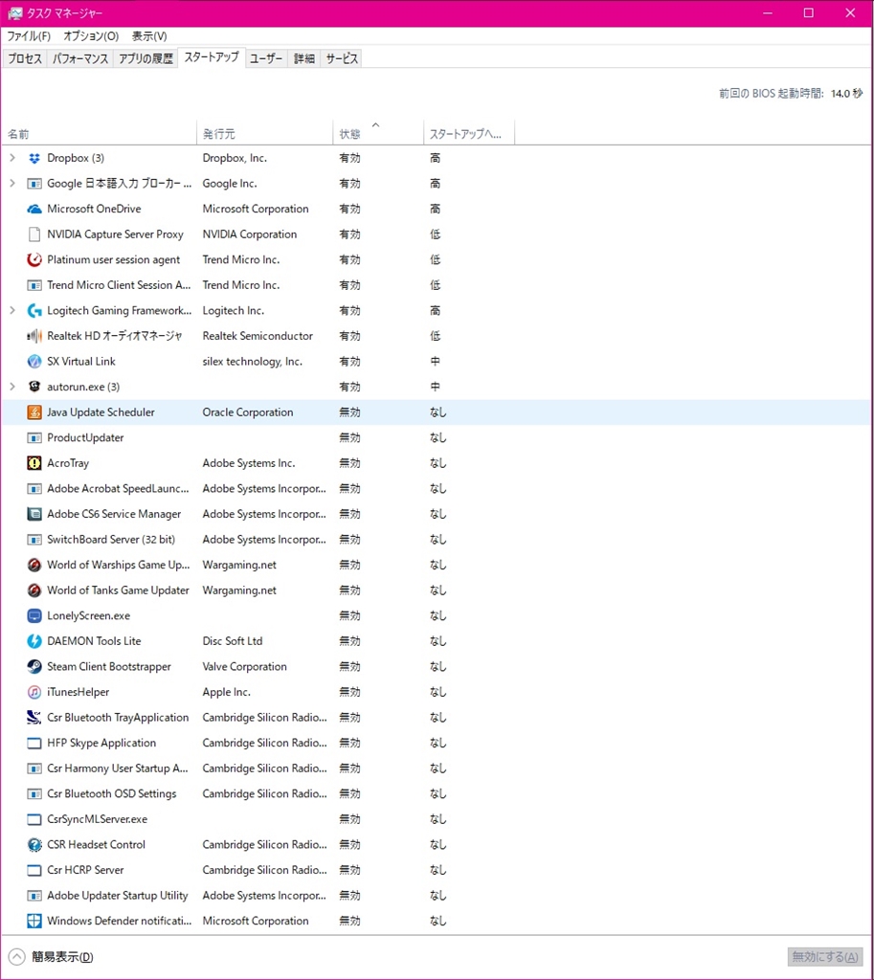This screenshot has height=980, width=874.
Task: Click the CsrSyncMLServer.exe icon
Action: click(34, 819)
